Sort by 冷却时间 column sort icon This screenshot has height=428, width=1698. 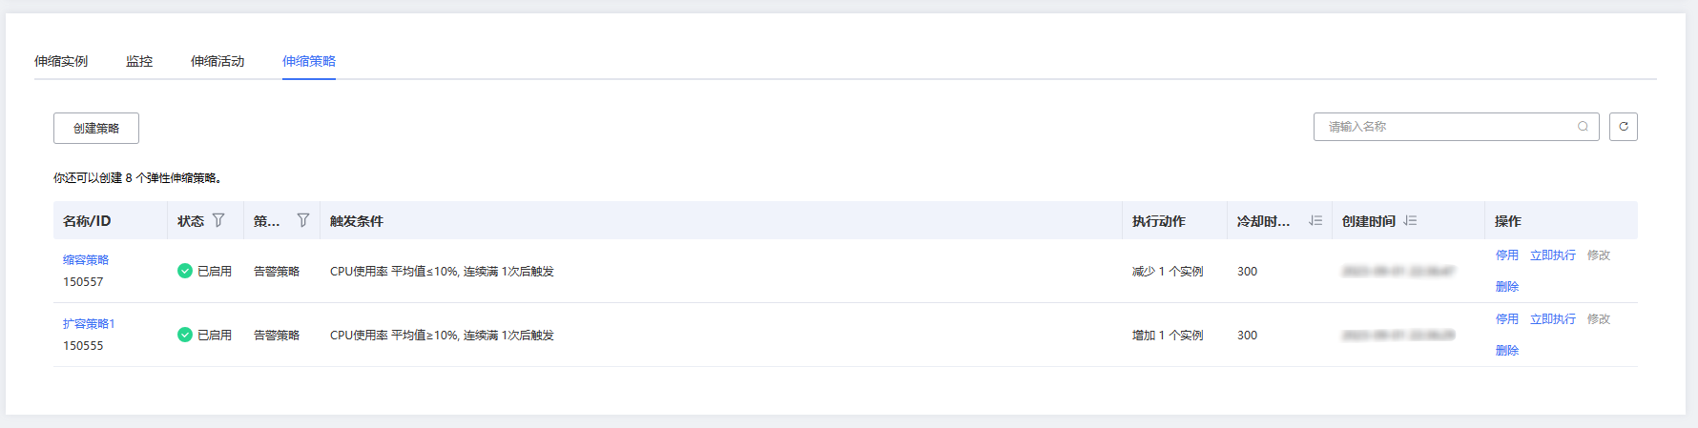click(x=1315, y=220)
